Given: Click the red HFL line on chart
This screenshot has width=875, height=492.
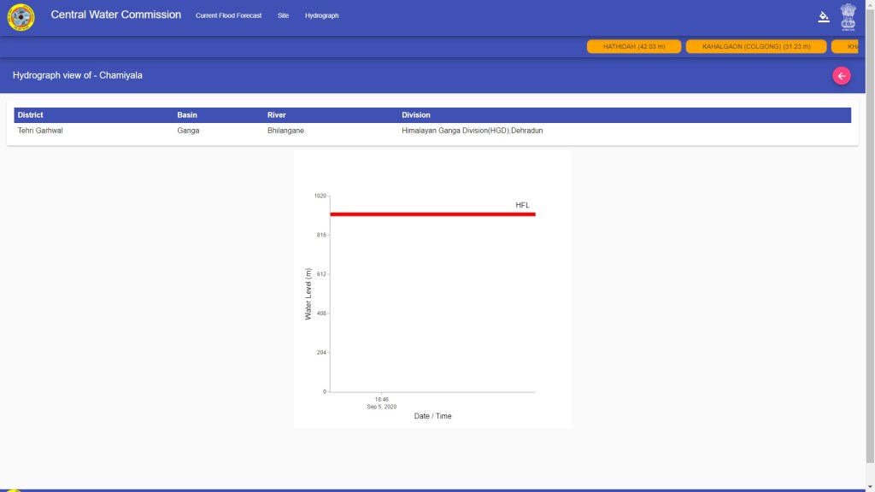Looking at the screenshot, I should point(427,214).
